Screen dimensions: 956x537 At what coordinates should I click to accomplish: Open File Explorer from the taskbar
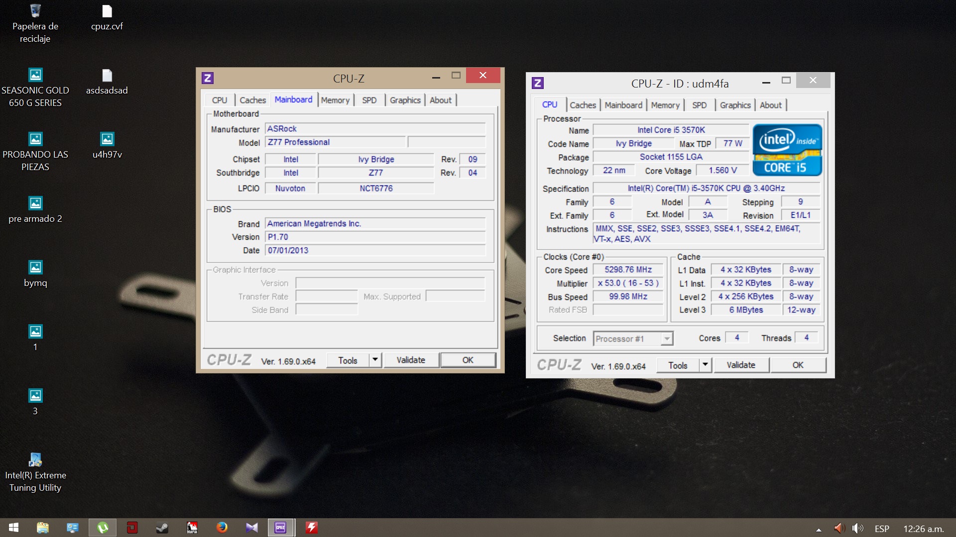(43, 528)
